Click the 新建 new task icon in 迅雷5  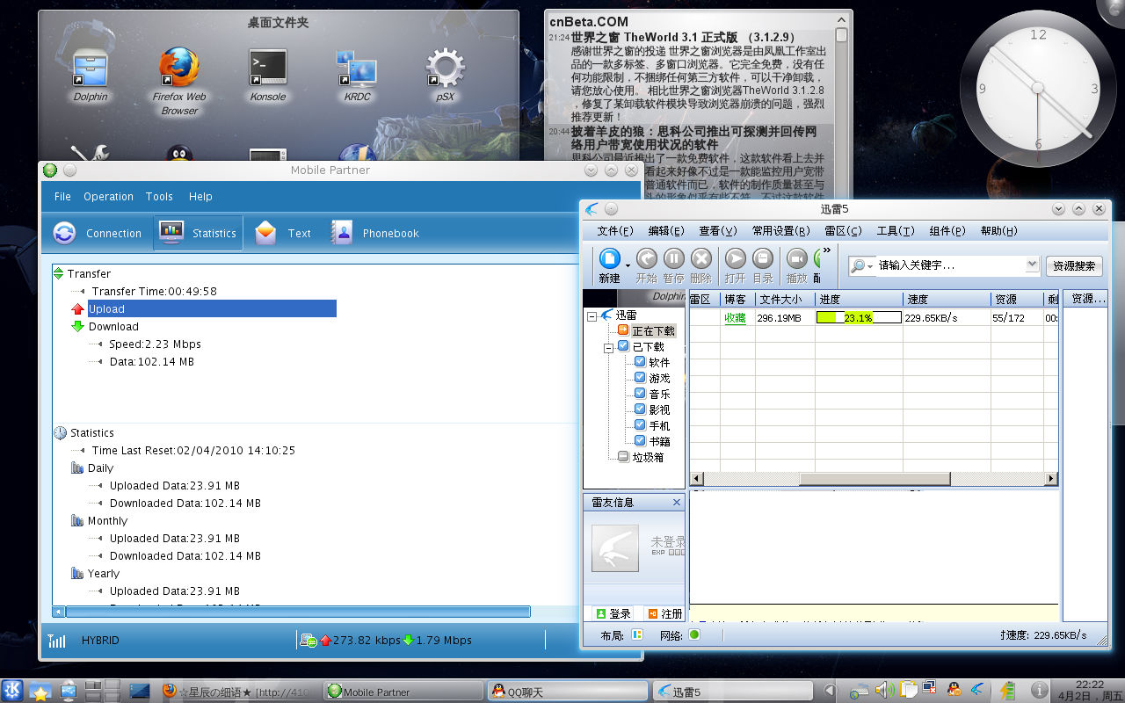[610, 257]
